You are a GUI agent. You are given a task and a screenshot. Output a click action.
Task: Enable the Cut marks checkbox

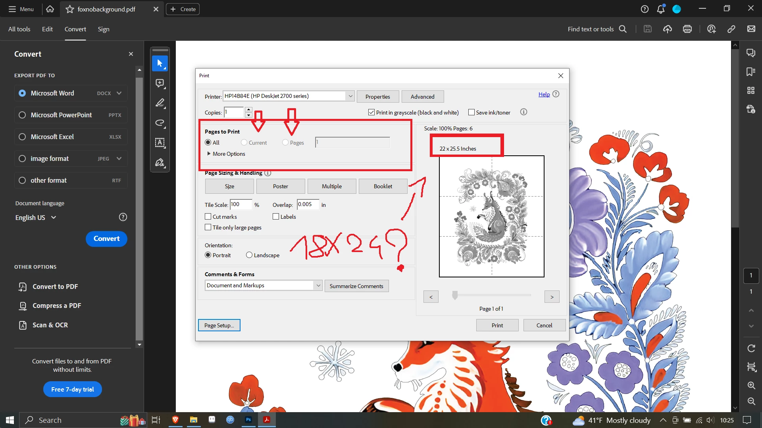(208, 217)
